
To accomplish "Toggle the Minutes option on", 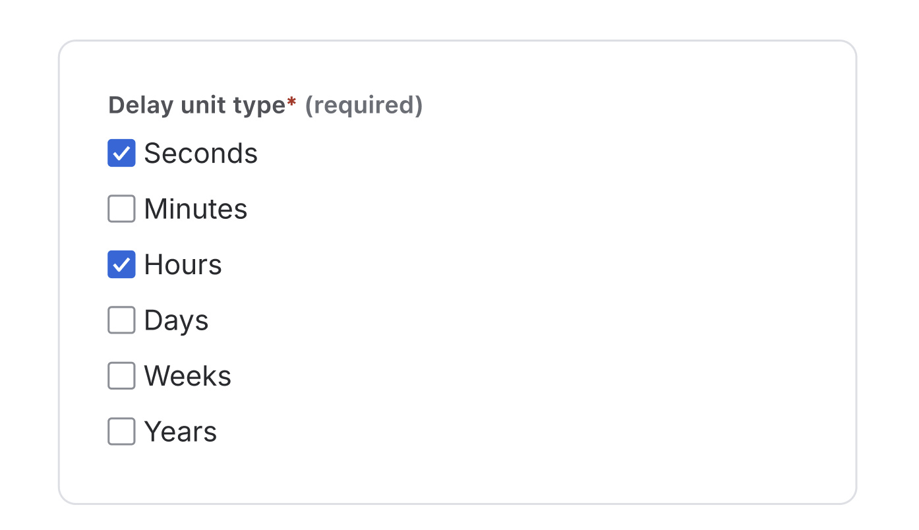I will (121, 208).
